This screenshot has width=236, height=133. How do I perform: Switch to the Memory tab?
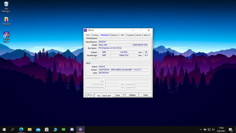[115, 35]
